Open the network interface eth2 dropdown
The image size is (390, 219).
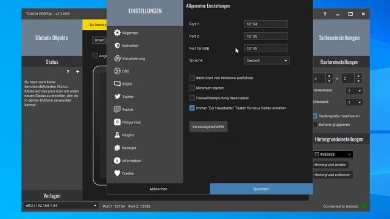coord(61,206)
